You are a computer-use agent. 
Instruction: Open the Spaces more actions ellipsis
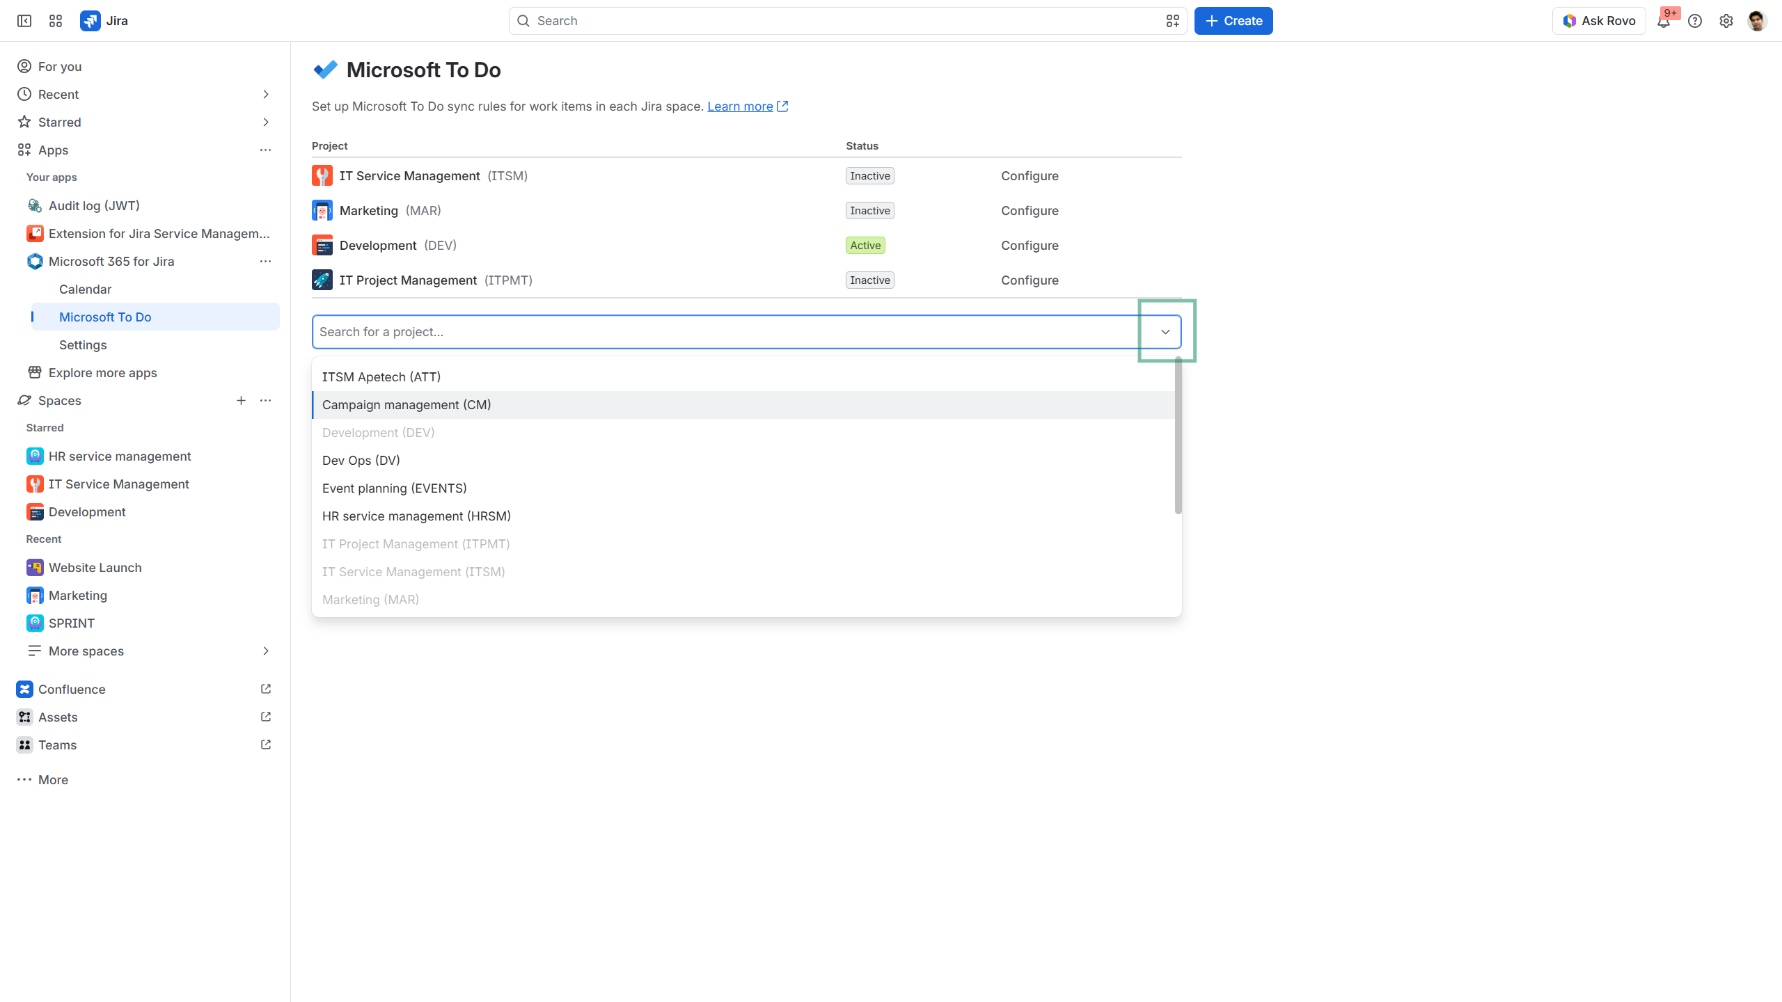[x=265, y=400]
